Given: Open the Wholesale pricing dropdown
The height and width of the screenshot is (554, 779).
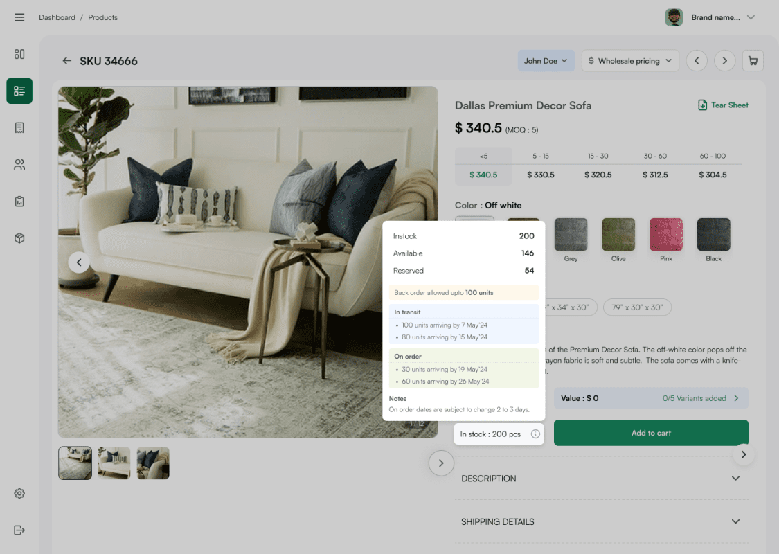Looking at the screenshot, I should pos(629,60).
